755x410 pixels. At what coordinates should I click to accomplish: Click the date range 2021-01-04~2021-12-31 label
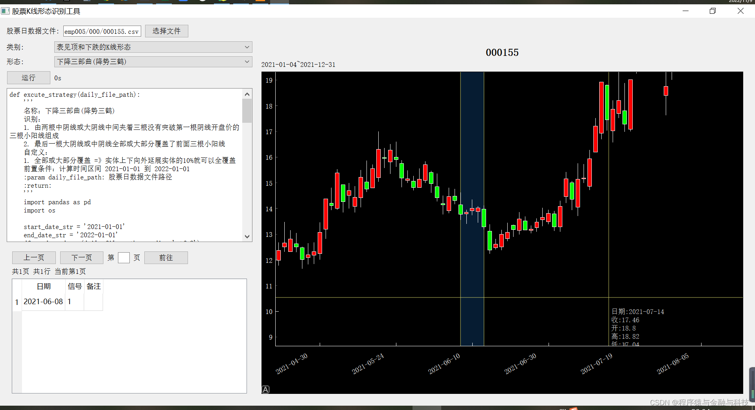click(298, 65)
